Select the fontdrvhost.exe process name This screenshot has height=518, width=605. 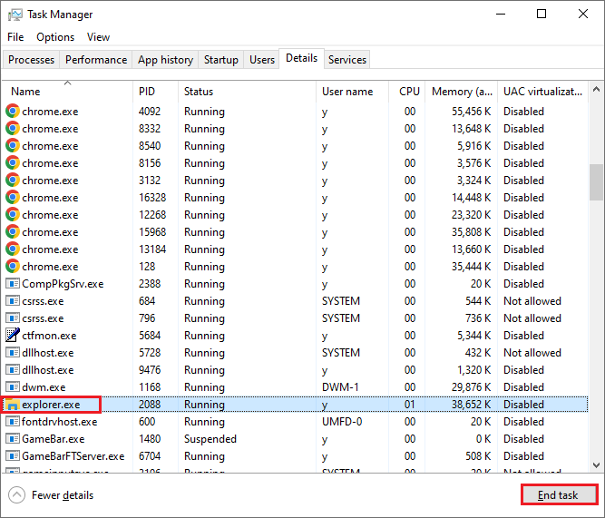click(x=60, y=422)
